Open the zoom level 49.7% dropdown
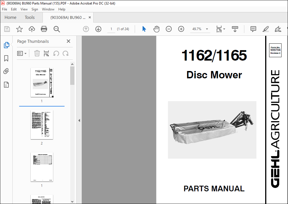288x204 pixels. [x=207, y=29]
